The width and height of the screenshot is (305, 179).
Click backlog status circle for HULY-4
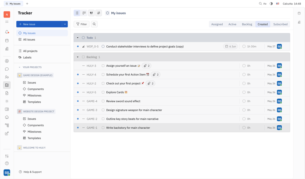tap(103, 75)
